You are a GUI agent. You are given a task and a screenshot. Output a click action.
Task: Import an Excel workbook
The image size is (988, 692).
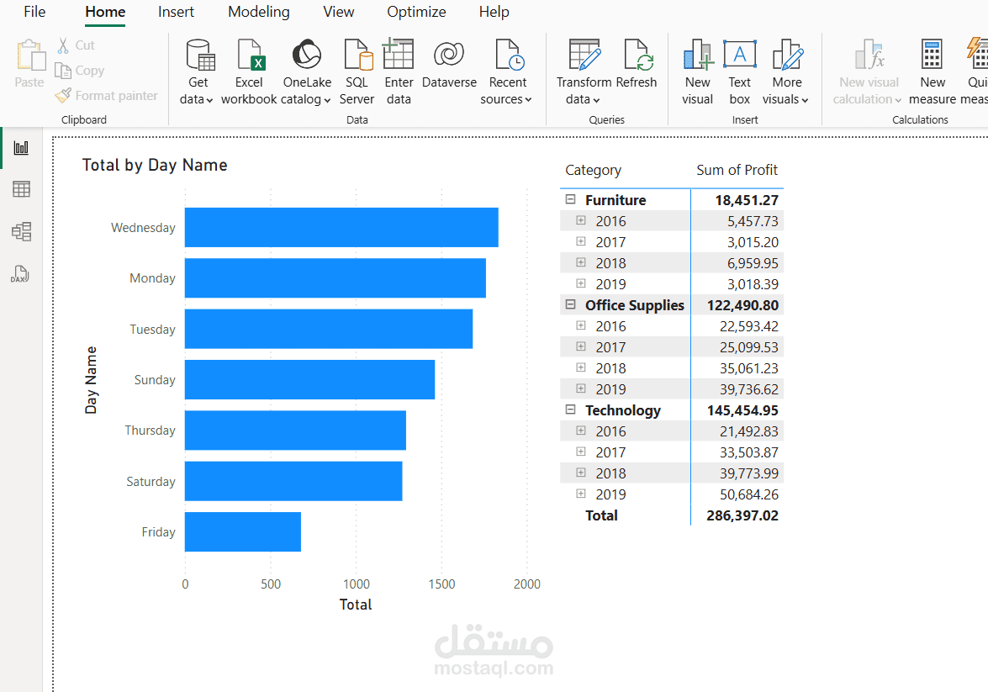coord(250,71)
